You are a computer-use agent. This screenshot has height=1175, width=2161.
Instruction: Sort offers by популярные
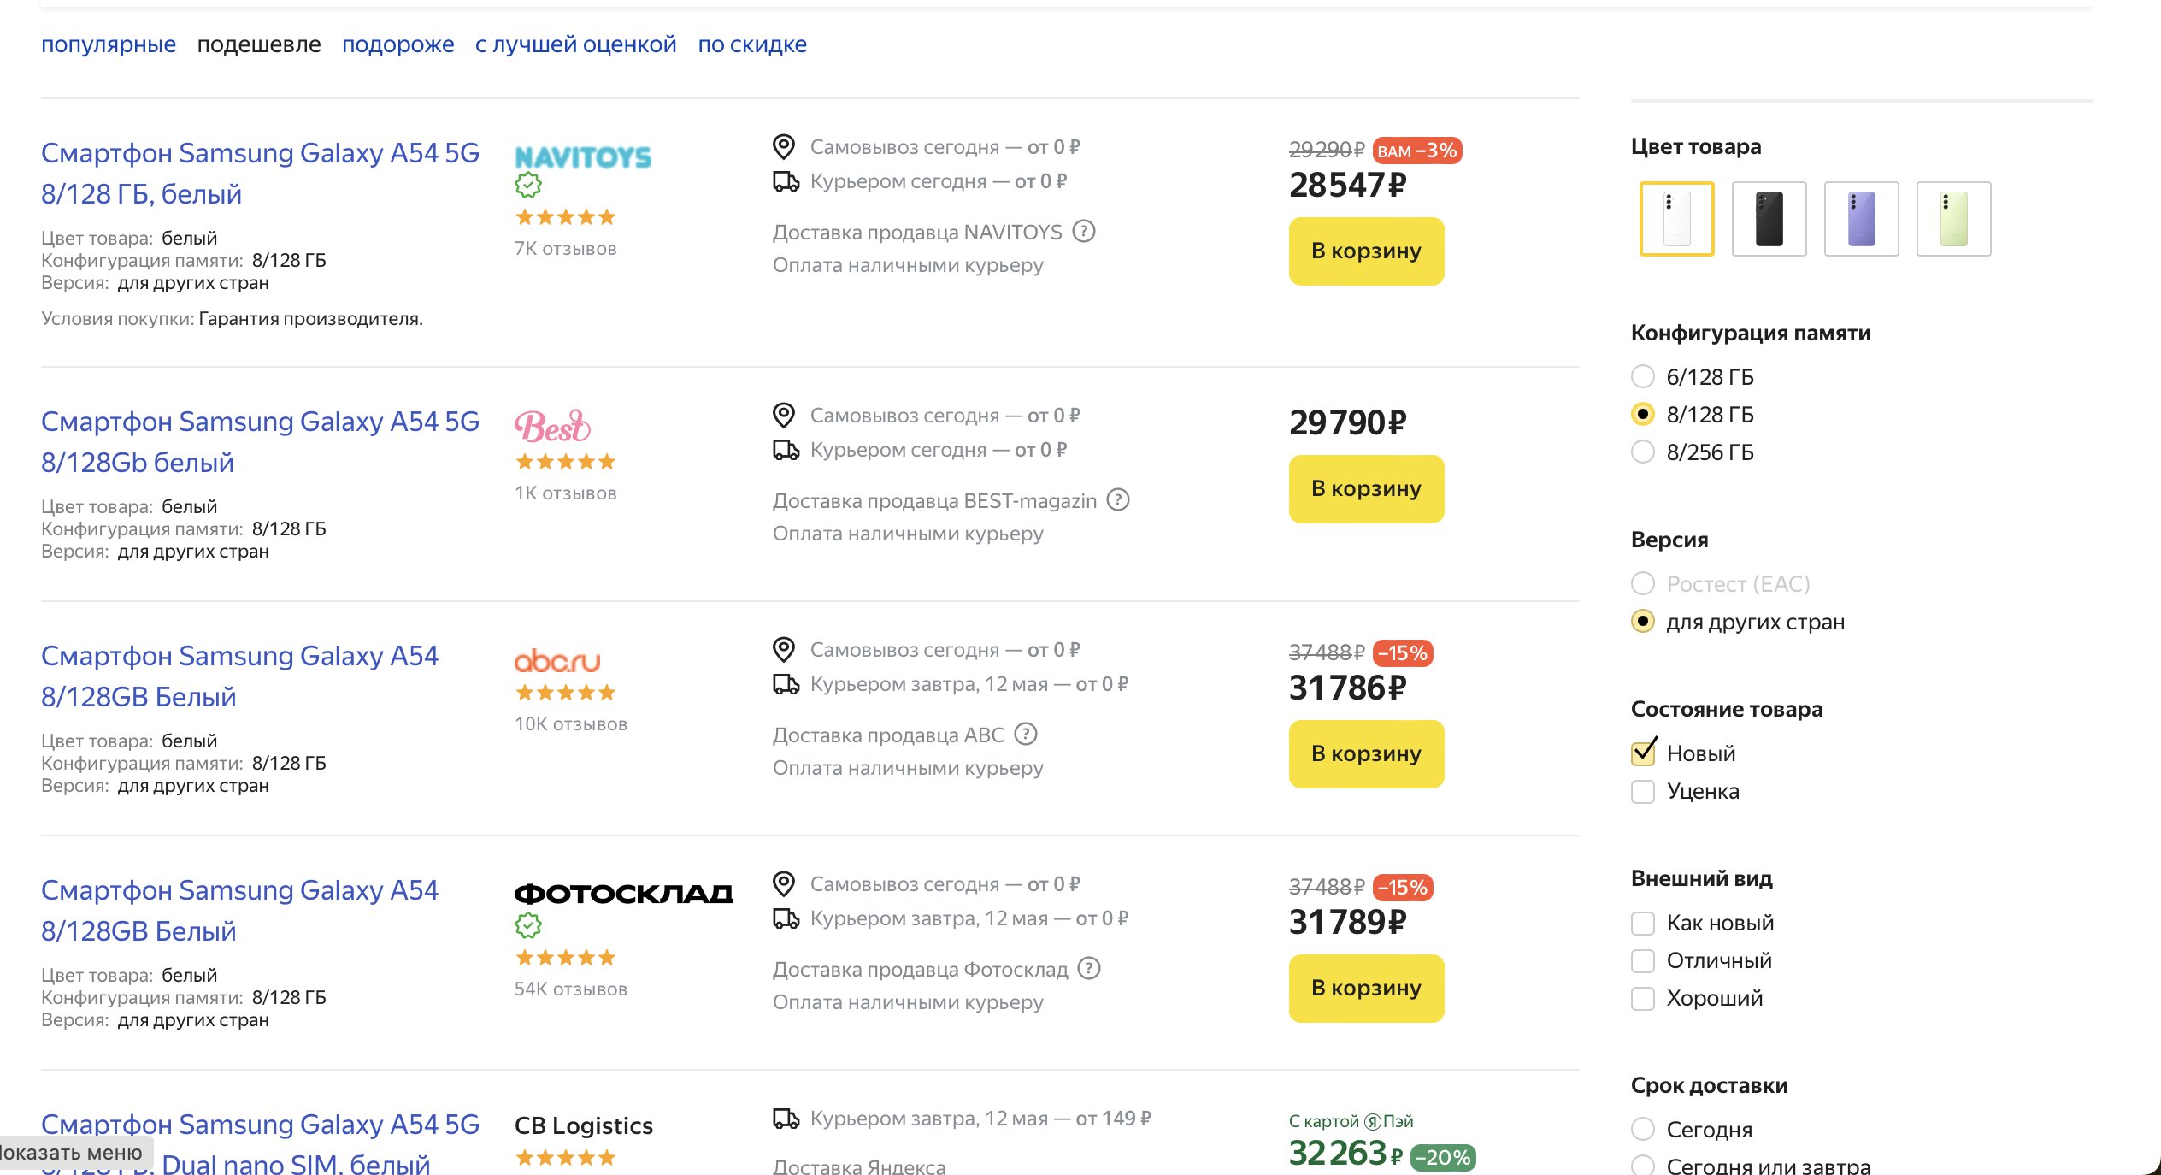(109, 44)
